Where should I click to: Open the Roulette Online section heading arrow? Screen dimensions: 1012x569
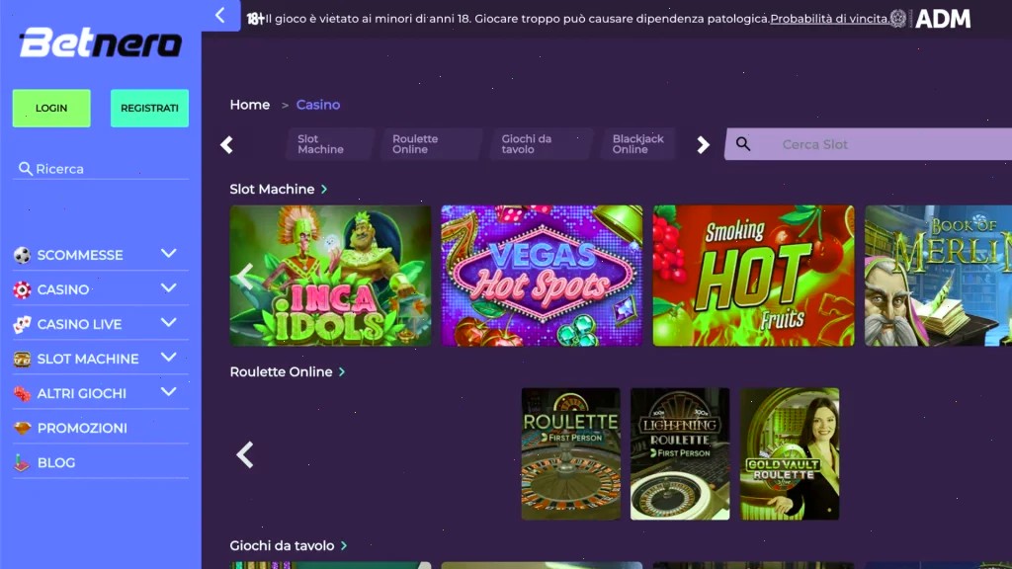pos(342,371)
